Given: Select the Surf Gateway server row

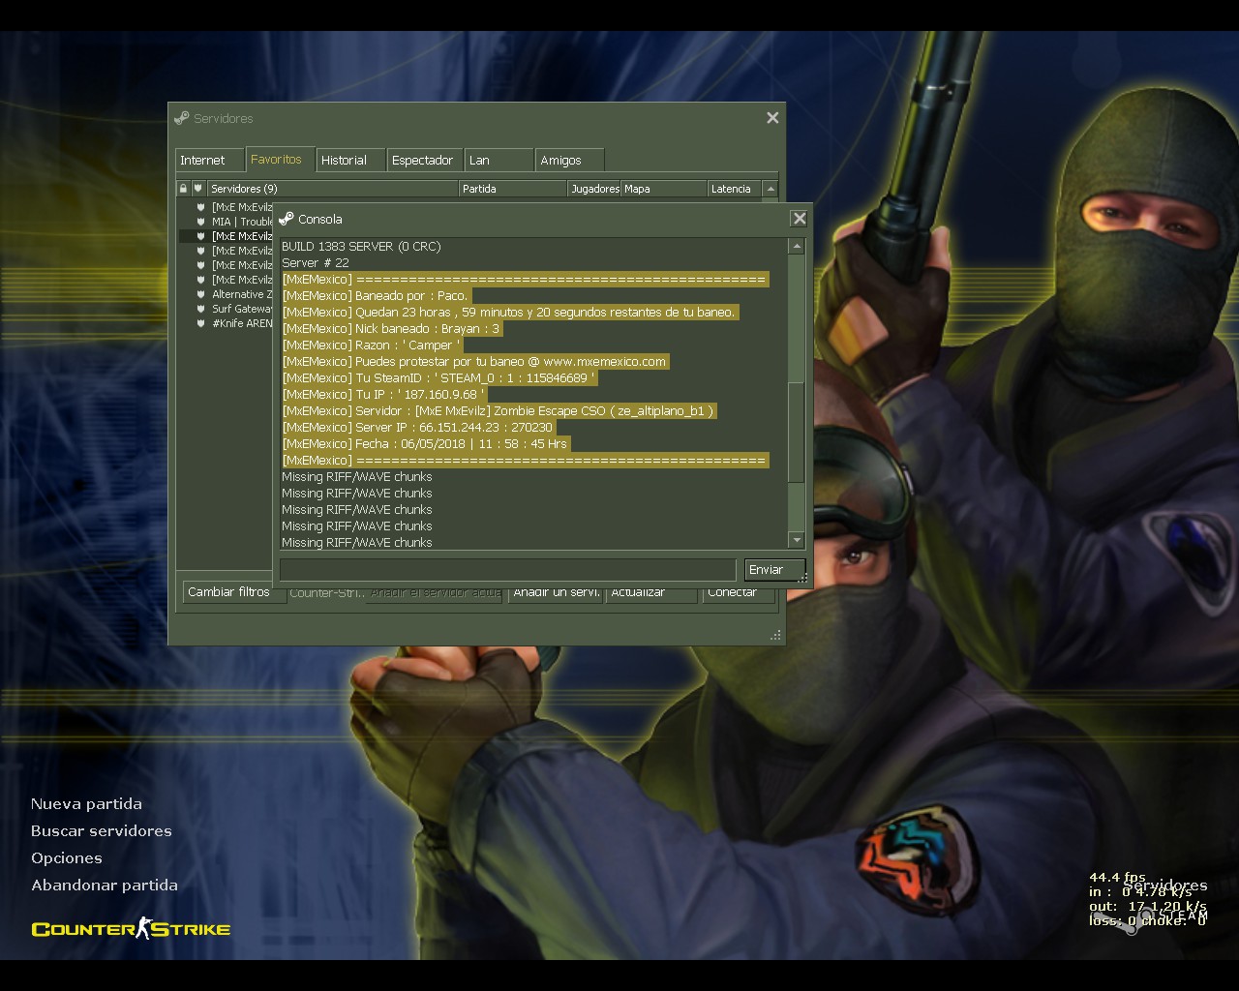Looking at the screenshot, I should [226, 309].
